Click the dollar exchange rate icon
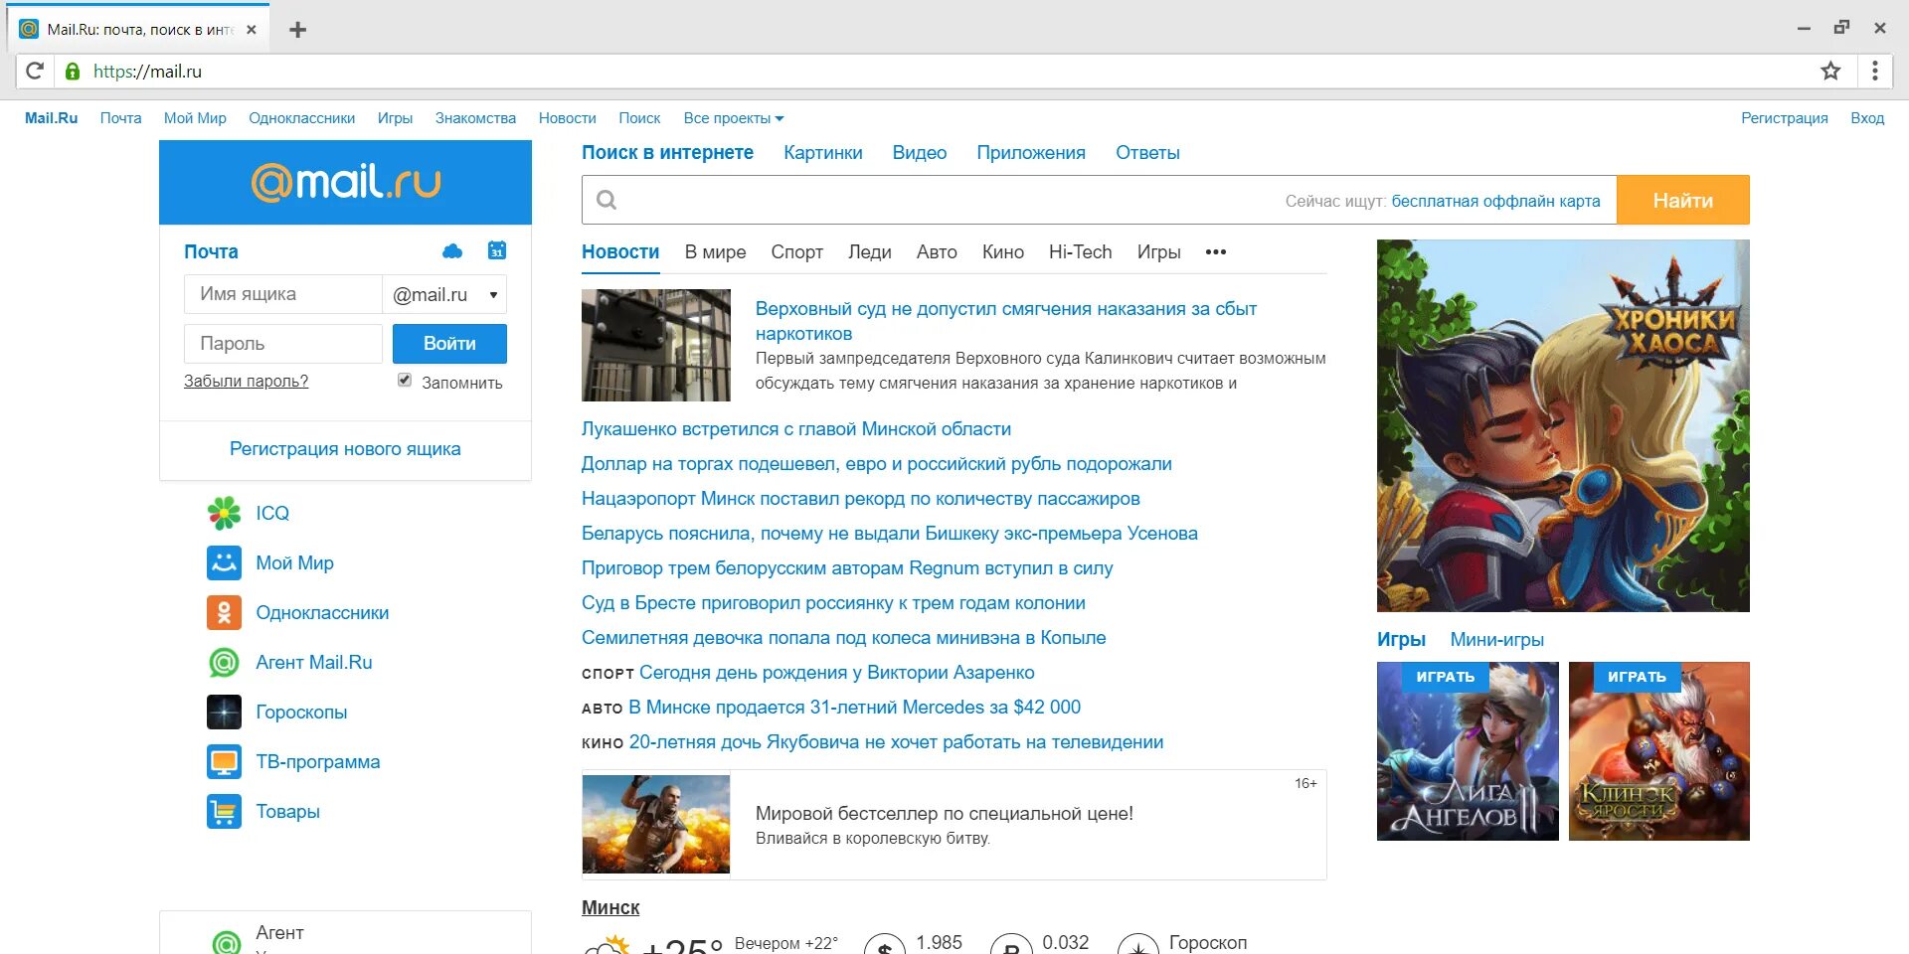 (x=885, y=946)
